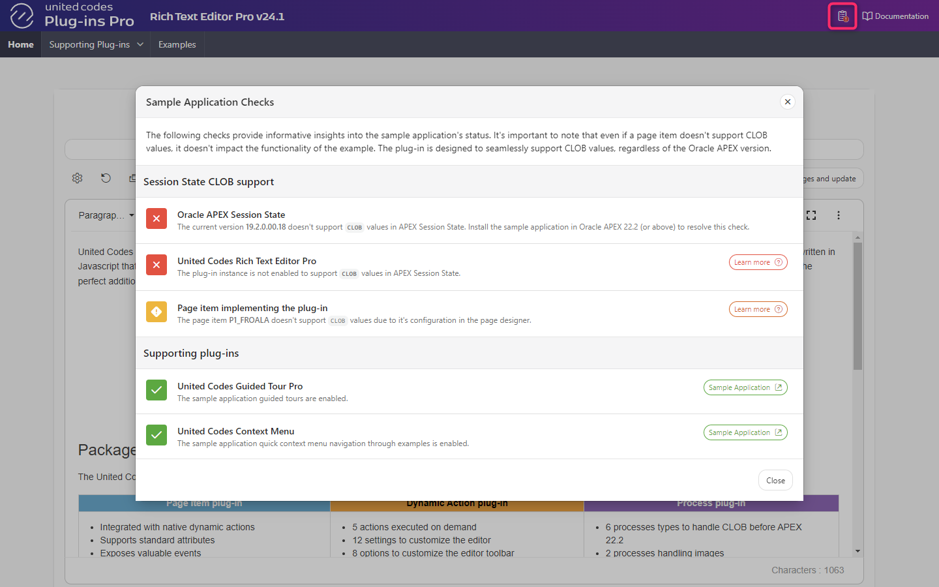This screenshot has width=939, height=587.
Task: Click the green check icon for Guided Tour Pro
Action: tap(156, 390)
